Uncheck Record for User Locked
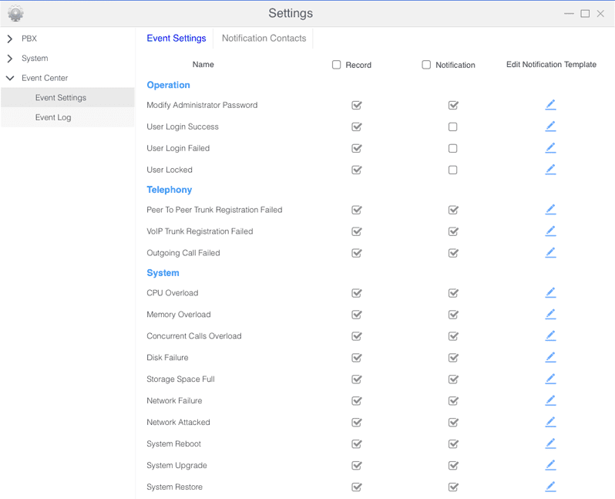 tap(357, 170)
